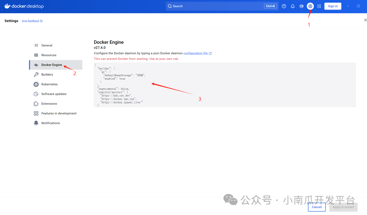This screenshot has height=215, width=367.
Task: Click the settings gear icon
Action: 310,6
